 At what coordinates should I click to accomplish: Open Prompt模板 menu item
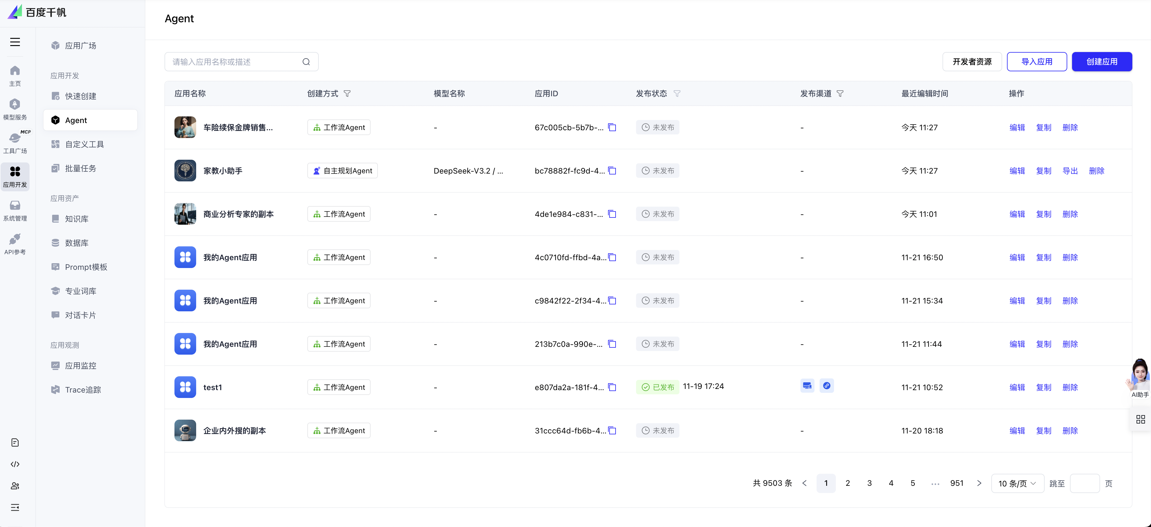click(86, 267)
